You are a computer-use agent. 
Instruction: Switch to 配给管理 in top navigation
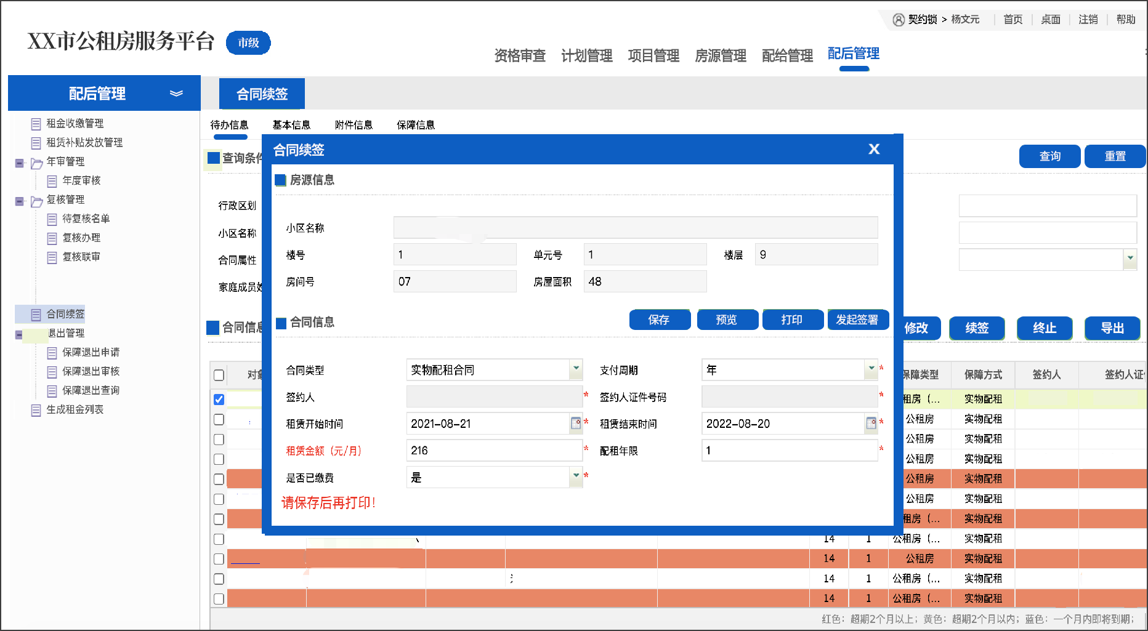(788, 56)
